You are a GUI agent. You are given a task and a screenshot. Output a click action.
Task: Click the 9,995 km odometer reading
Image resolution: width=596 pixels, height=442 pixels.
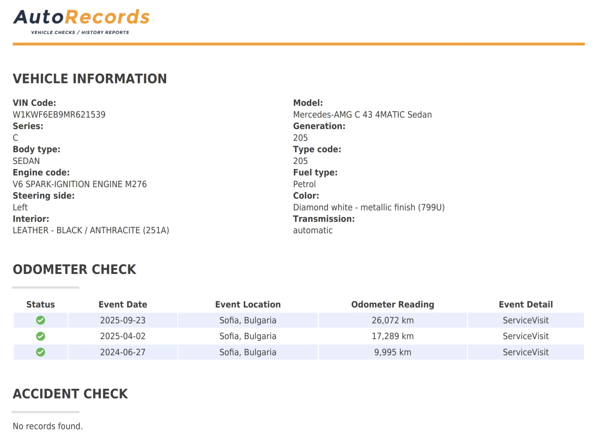393,352
